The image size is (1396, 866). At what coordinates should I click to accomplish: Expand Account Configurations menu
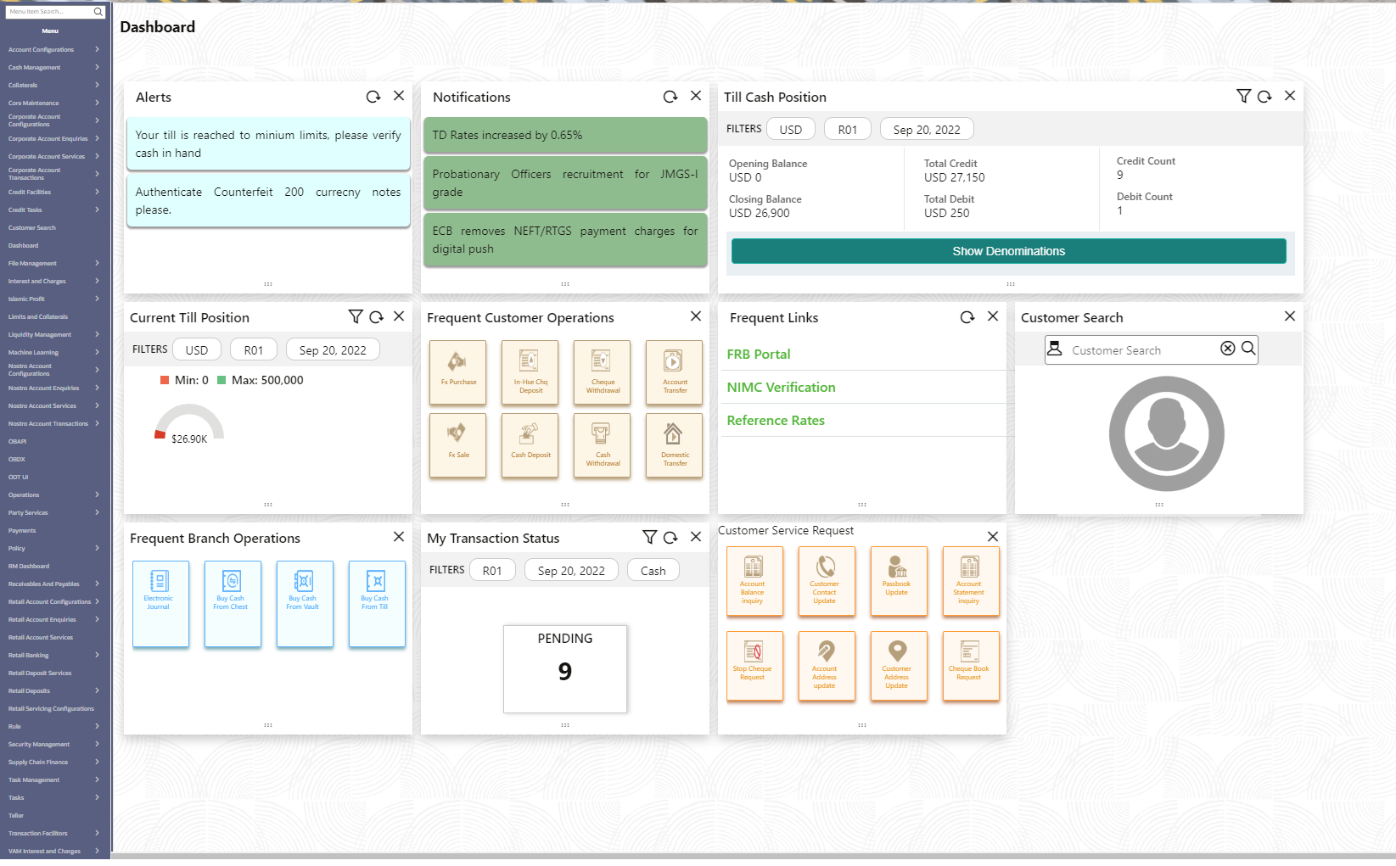97,49
